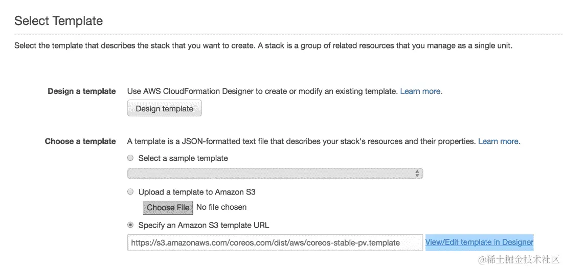Click the Select Template page heading

(58, 21)
